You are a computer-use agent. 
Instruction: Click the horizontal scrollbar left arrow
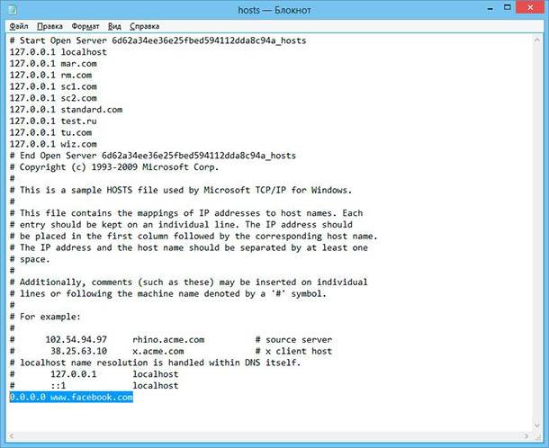click(x=12, y=436)
